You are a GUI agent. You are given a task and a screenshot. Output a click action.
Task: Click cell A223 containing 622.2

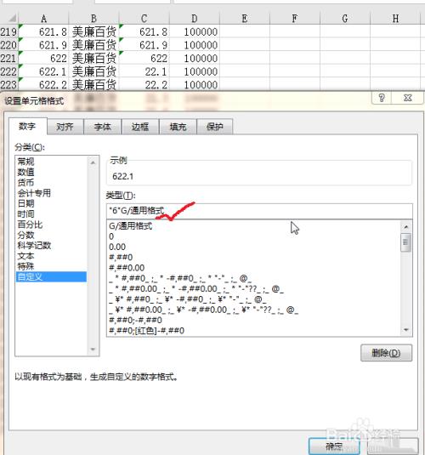(x=43, y=85)
